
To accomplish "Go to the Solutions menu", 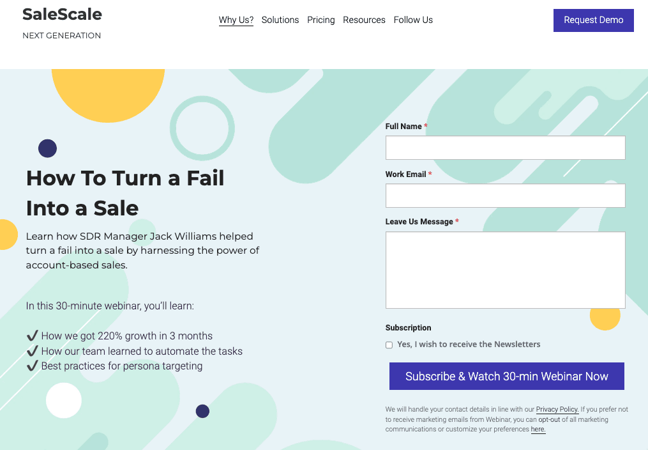I will click(280, 20).
